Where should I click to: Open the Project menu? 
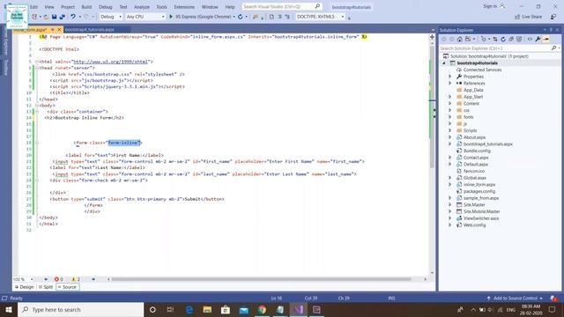click(68, 7)
